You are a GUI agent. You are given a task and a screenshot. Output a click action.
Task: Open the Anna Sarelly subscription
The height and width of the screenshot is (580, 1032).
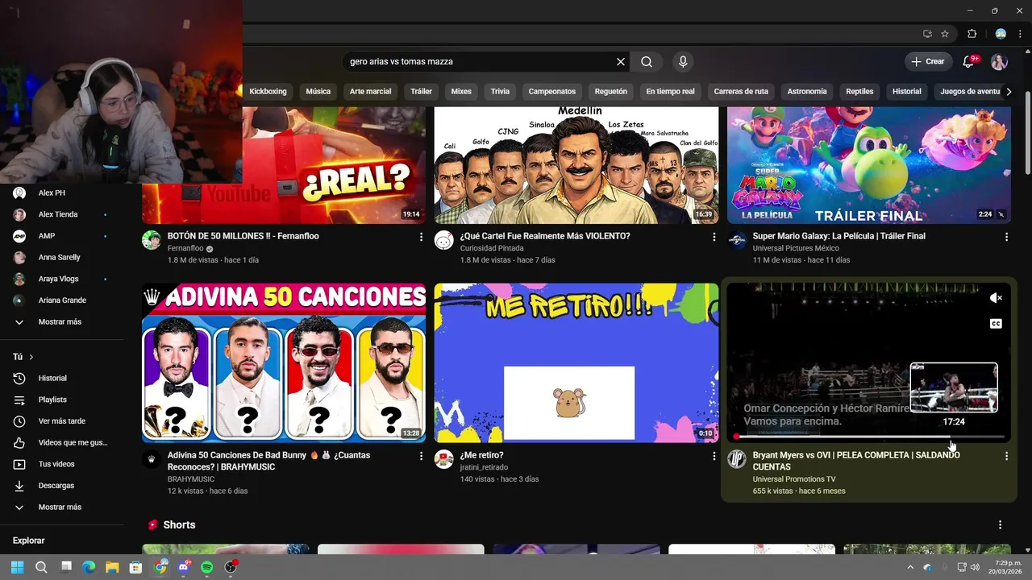pos(62,258)
